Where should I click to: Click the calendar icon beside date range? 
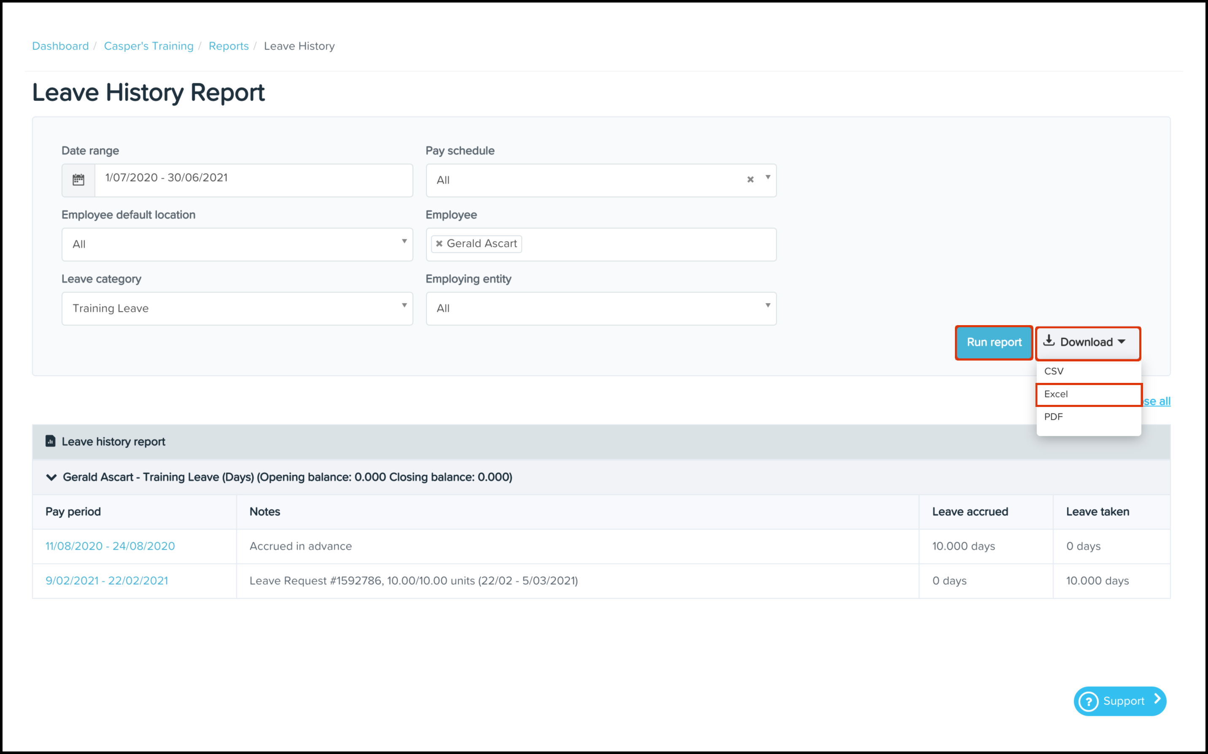pos(78,180)
